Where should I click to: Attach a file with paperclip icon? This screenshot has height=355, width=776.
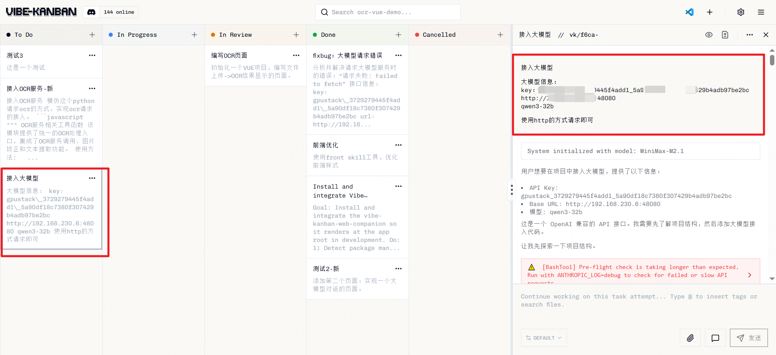pos(690,338)
